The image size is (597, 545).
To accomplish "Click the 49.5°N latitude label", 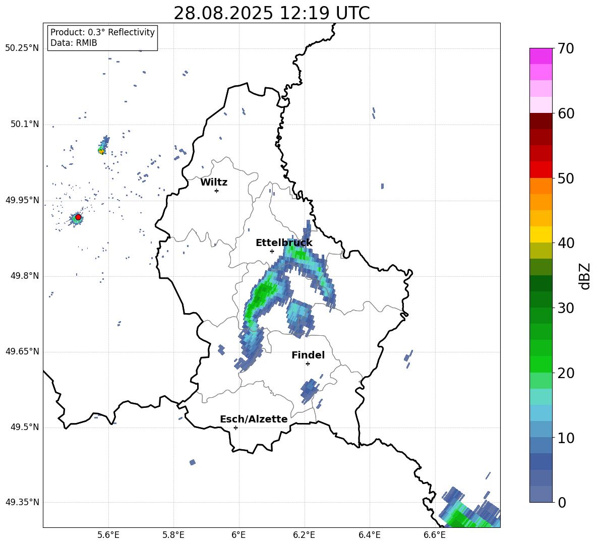I will pos(25,427).
